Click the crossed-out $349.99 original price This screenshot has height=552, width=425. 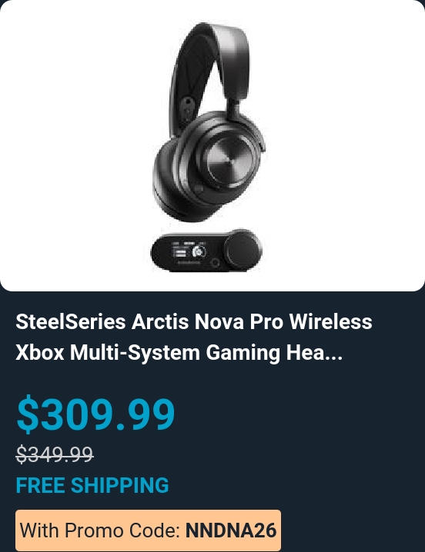coord(55,454)
